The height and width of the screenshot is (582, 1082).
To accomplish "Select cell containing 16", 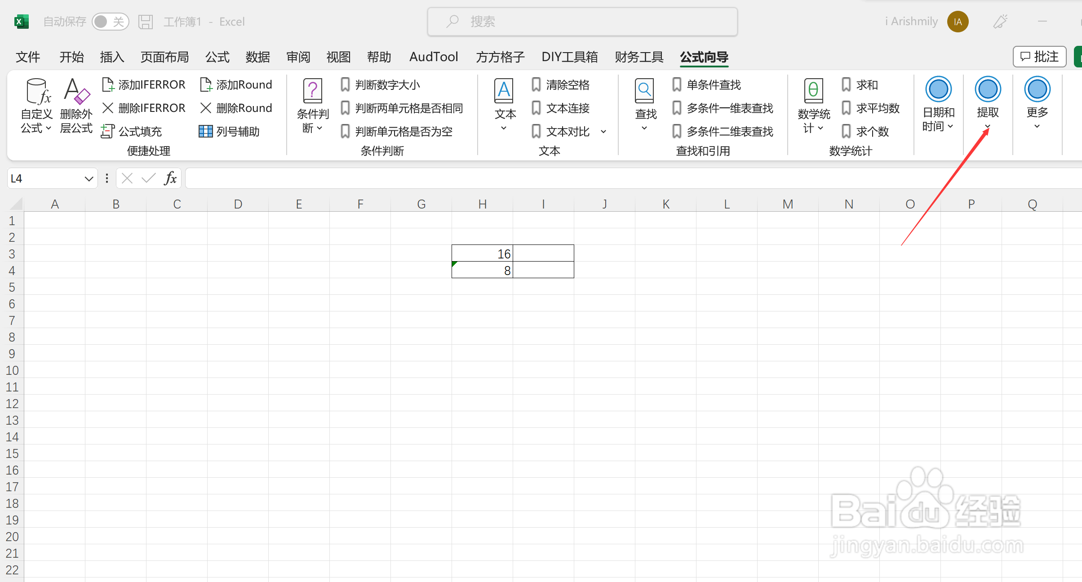I will click(482, 254).
